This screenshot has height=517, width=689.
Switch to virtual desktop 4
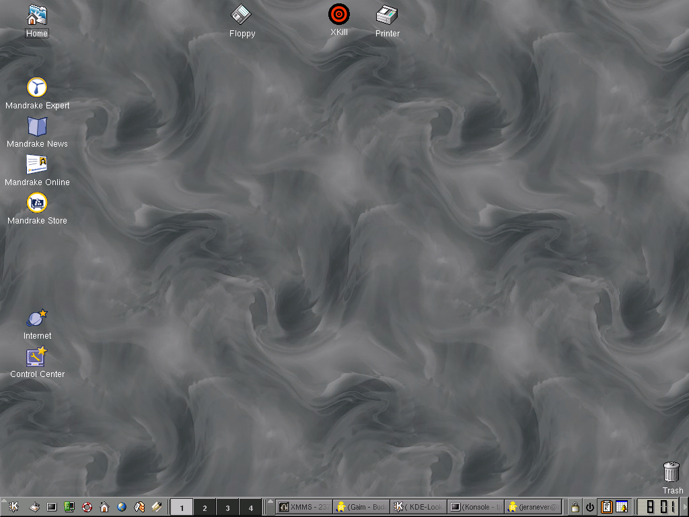tap(250, 508)
